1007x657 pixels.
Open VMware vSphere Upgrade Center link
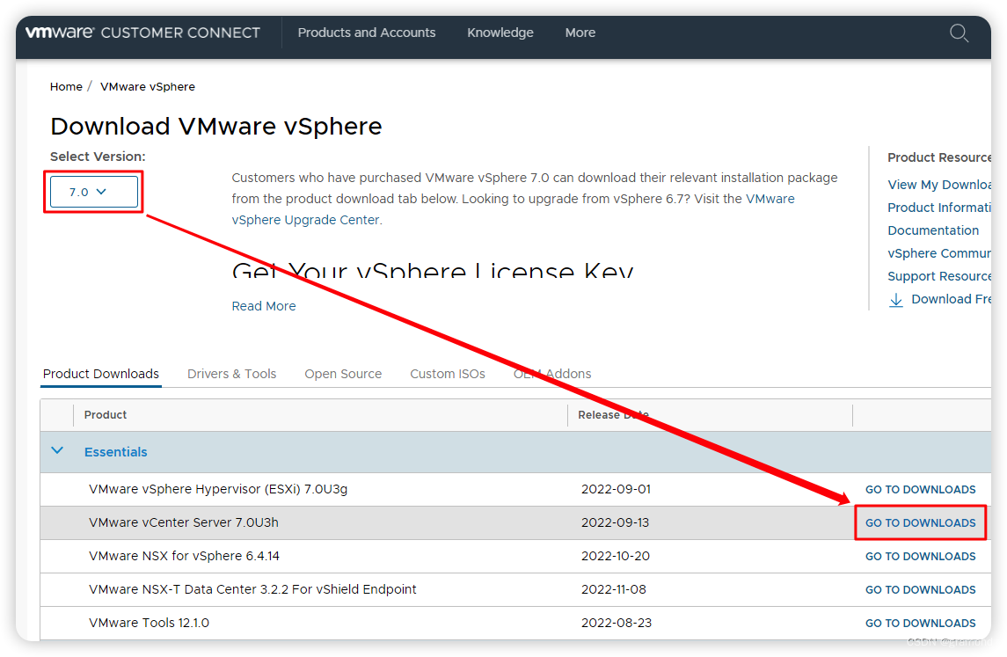pyautogui.click(x=306, y=220)
